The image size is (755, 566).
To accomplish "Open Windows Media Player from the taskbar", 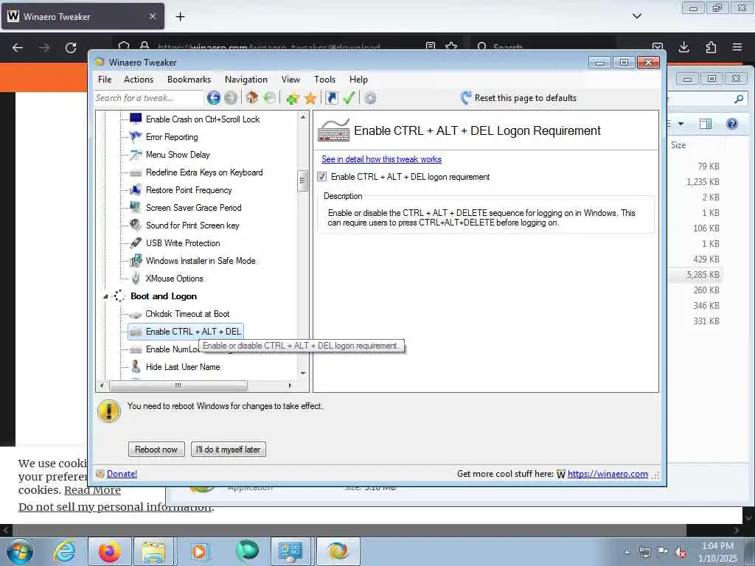I will (x=199, y=551).
